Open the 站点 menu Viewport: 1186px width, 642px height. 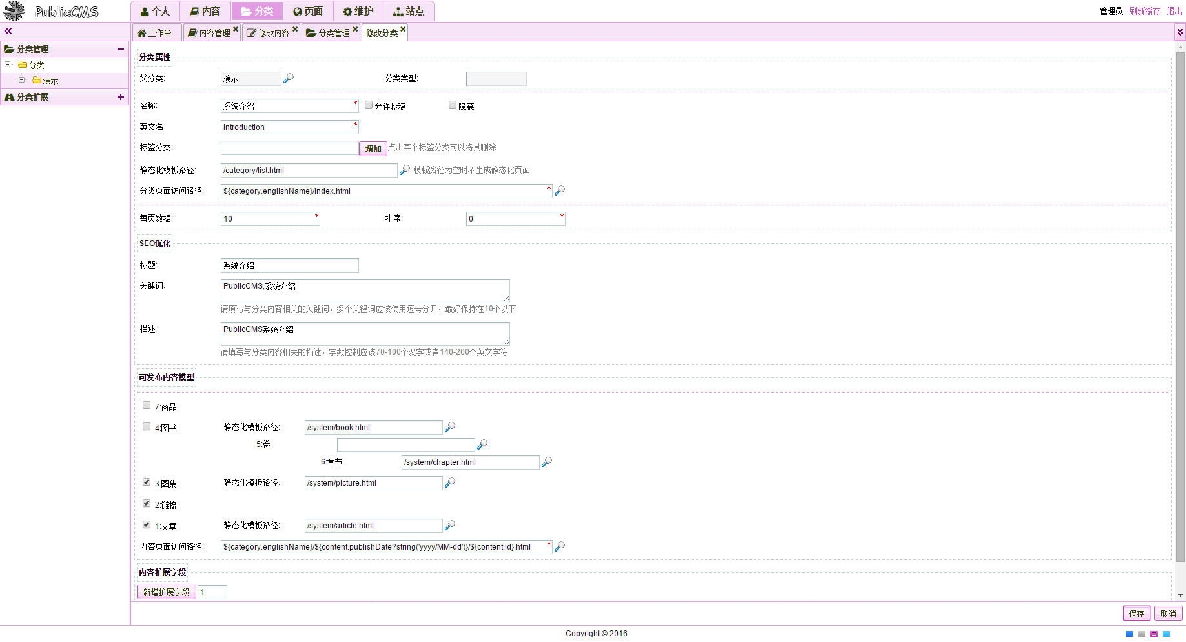[x=409, y=11]
